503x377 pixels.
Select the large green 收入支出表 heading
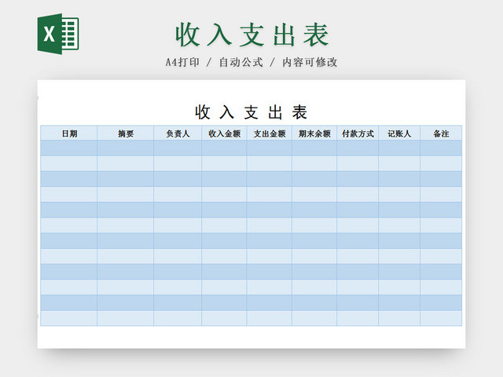coord(252,35)
